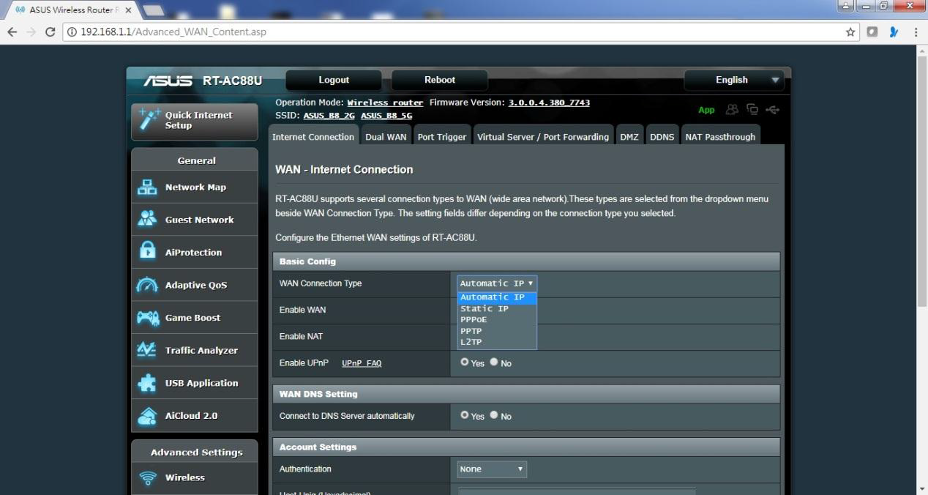Click the Quick Internet Setup wand icon
The width and height of the screenshot is (928, 495).
(149, 119)
